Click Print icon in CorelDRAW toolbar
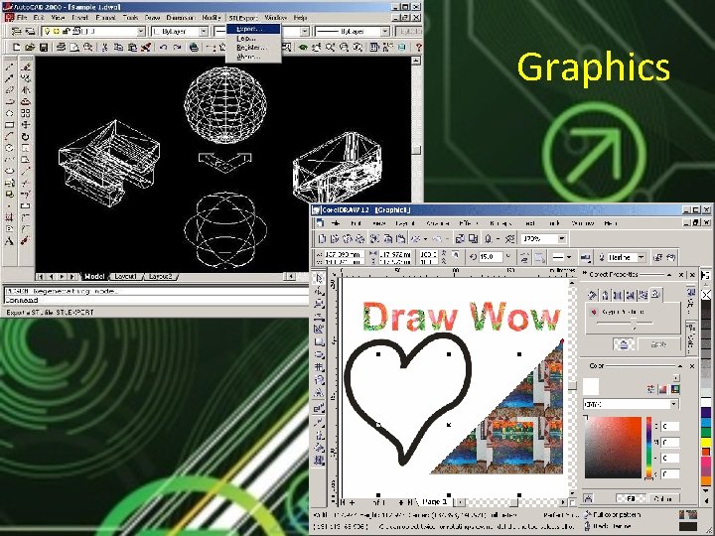The image size is (715, 536). click(x=359, y=238)
